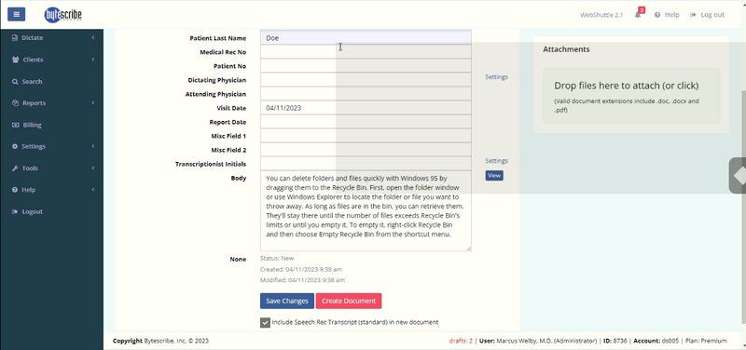Click the Visit Date input field
The width and height of the screenshot is (746, 350).
[x=366, y=108]
